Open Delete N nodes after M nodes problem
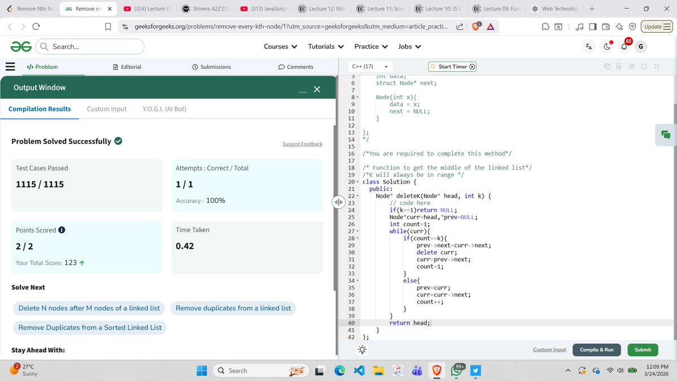Image resolution: width=677 pixels, height=381 pixels. tap(89, 308)
